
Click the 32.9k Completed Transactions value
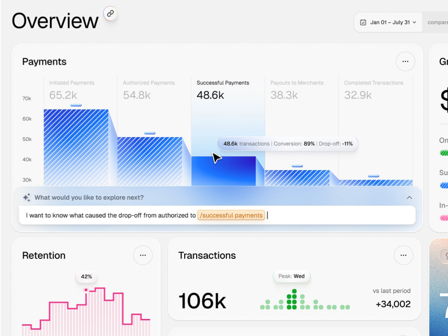point(358,95)
